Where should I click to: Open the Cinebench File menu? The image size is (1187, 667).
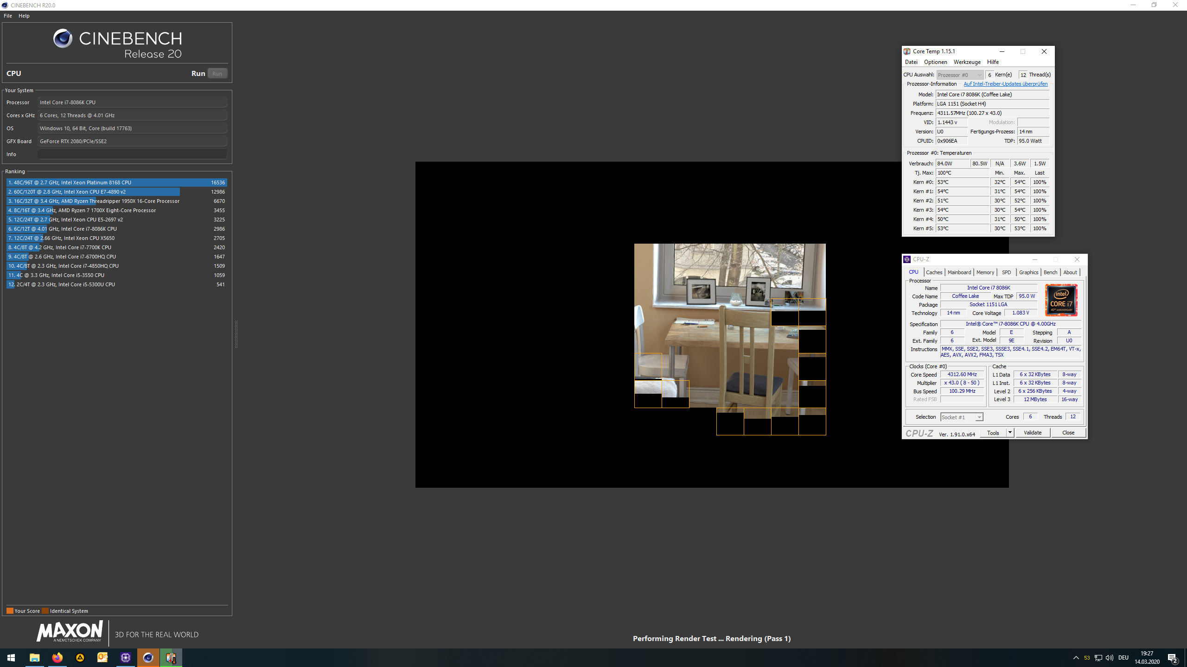point(8,16)
